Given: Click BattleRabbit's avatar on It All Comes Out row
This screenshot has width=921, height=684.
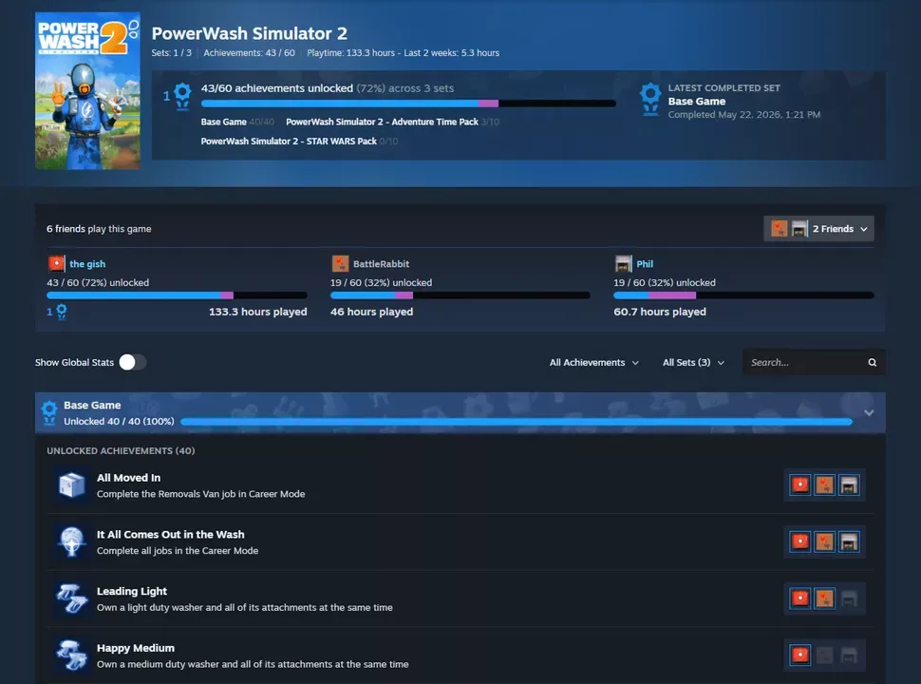Looking at the screenshot, I should tap(825, 541).
